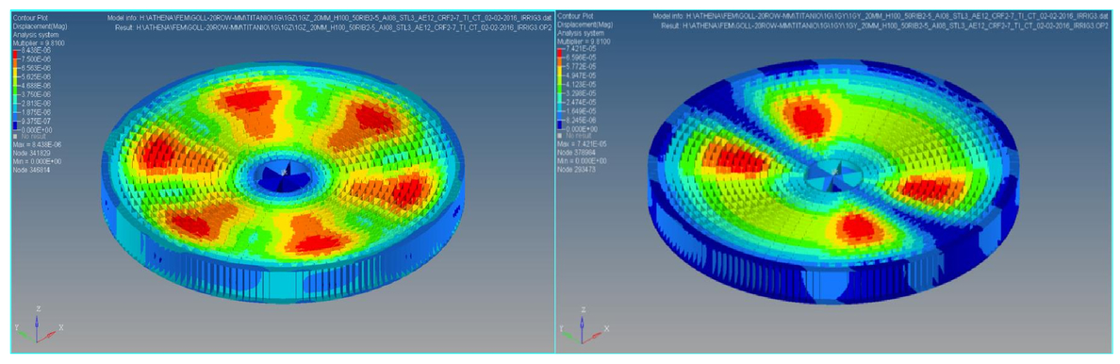
Task: Click the legend value 3.298E-05
Action: (582, 93)
